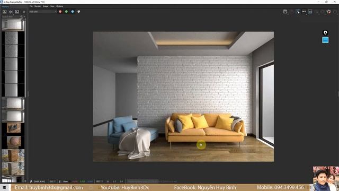Open the View menu
The image size is (339, 191).
tap(52, 6)
